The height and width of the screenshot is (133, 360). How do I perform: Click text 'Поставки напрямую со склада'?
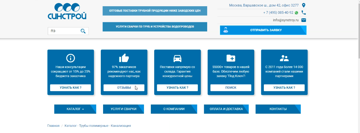177,71
